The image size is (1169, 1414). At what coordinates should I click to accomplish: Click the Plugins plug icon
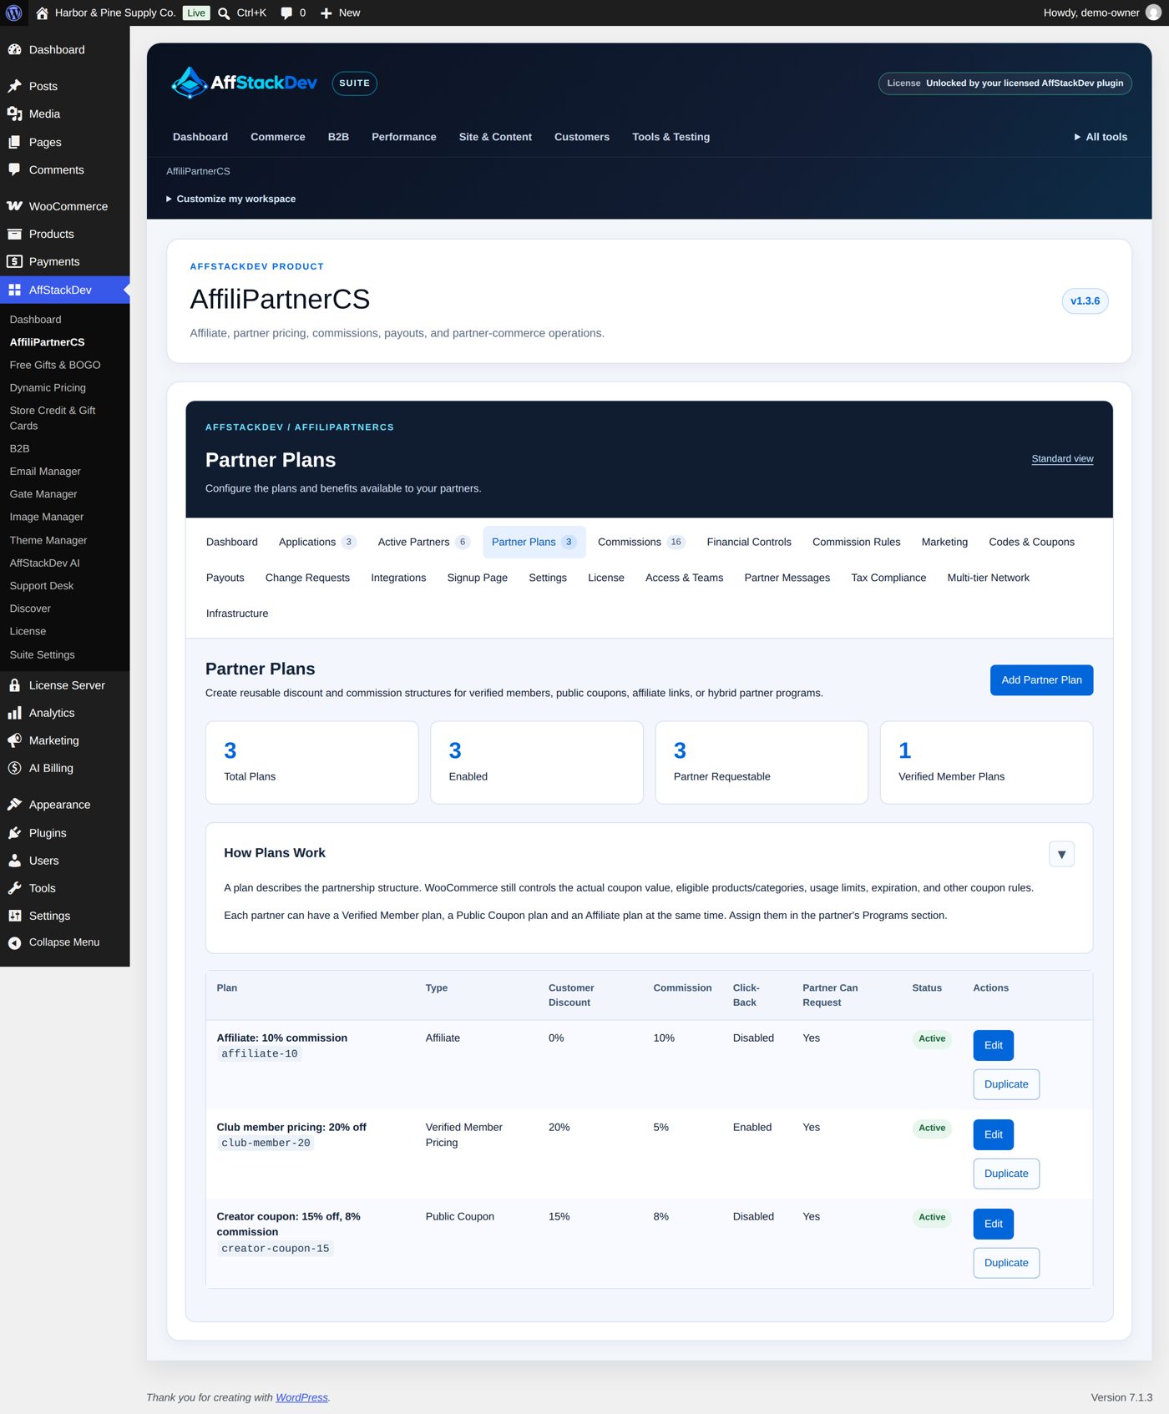click(x=15, y=833)
